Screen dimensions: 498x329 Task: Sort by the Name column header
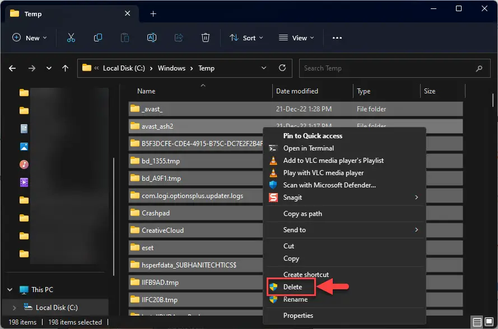pyautogui.click(x=202, y=91)
